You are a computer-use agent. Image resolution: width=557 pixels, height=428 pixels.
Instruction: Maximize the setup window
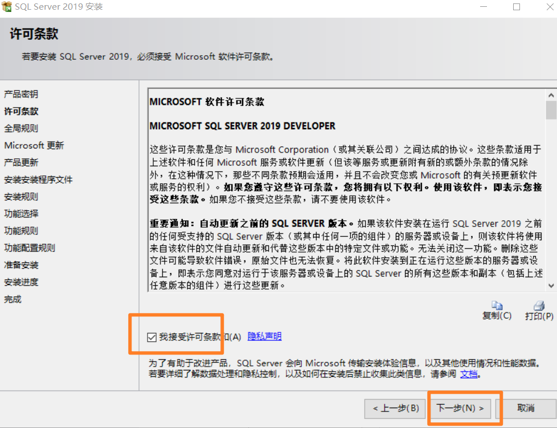[x=517, y=7]
